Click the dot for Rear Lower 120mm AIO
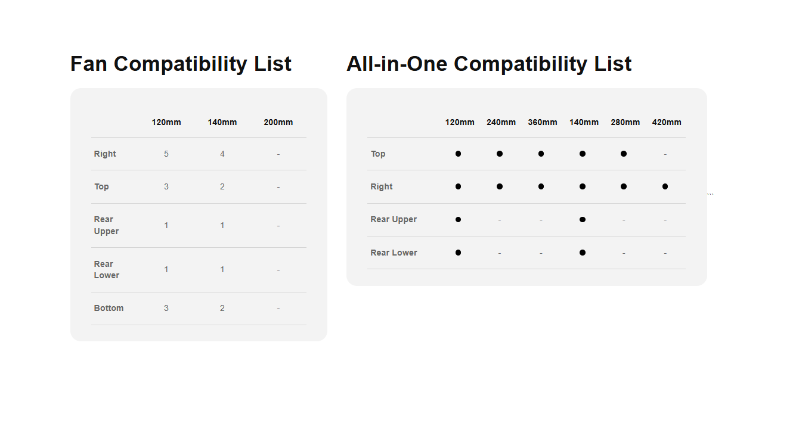 coord(458,253)
